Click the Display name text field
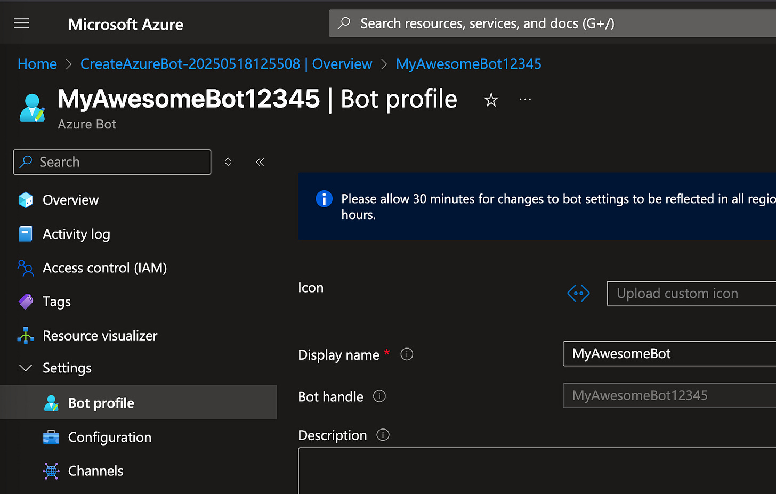Viewport: 776px width, 494px height. click(669, 354)
